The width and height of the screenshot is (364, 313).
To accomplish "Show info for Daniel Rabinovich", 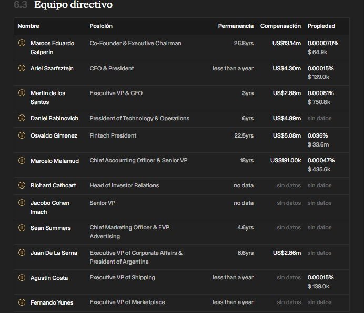I will (x=22, y=118).
